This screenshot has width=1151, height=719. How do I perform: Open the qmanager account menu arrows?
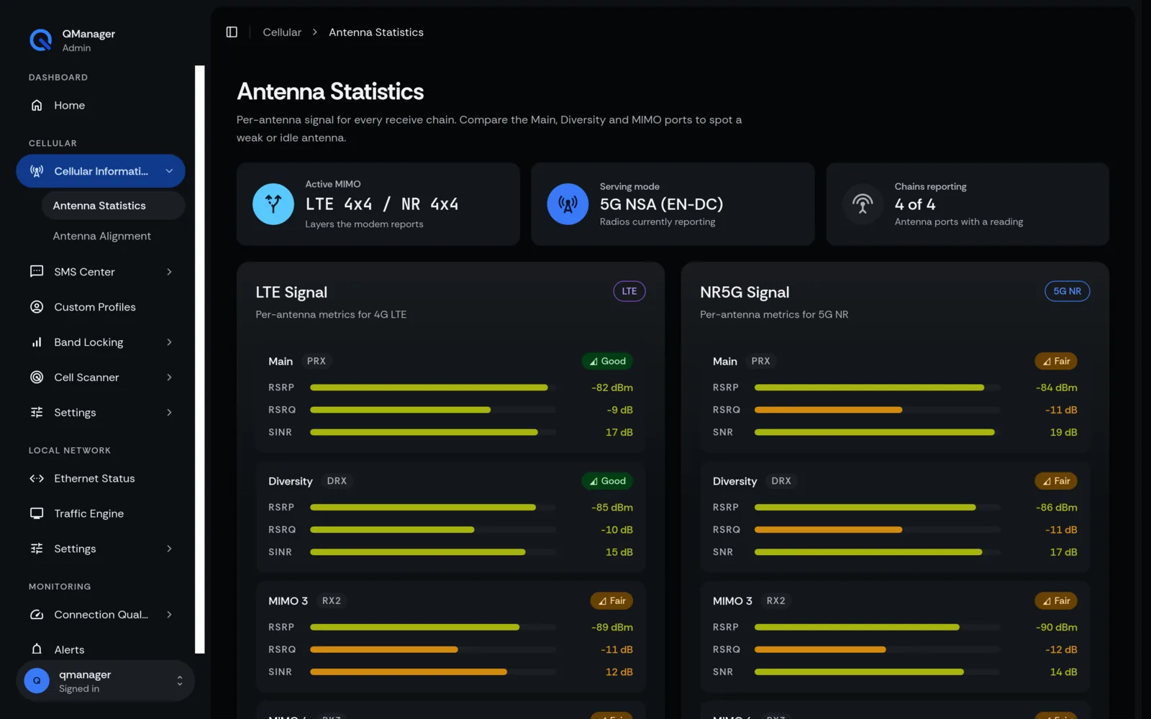(180, 681)
